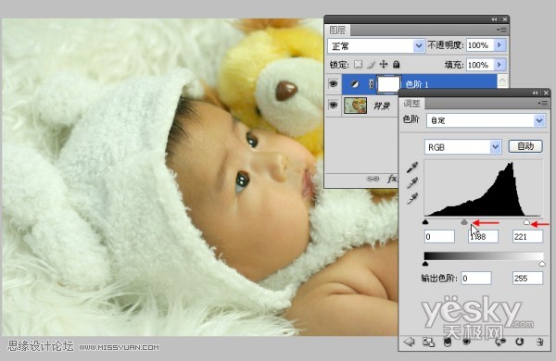Collapse the Layers panel to icons
The height and width of the screenshot is (361, 556).
pyautogui.click(x=494, y=19)
